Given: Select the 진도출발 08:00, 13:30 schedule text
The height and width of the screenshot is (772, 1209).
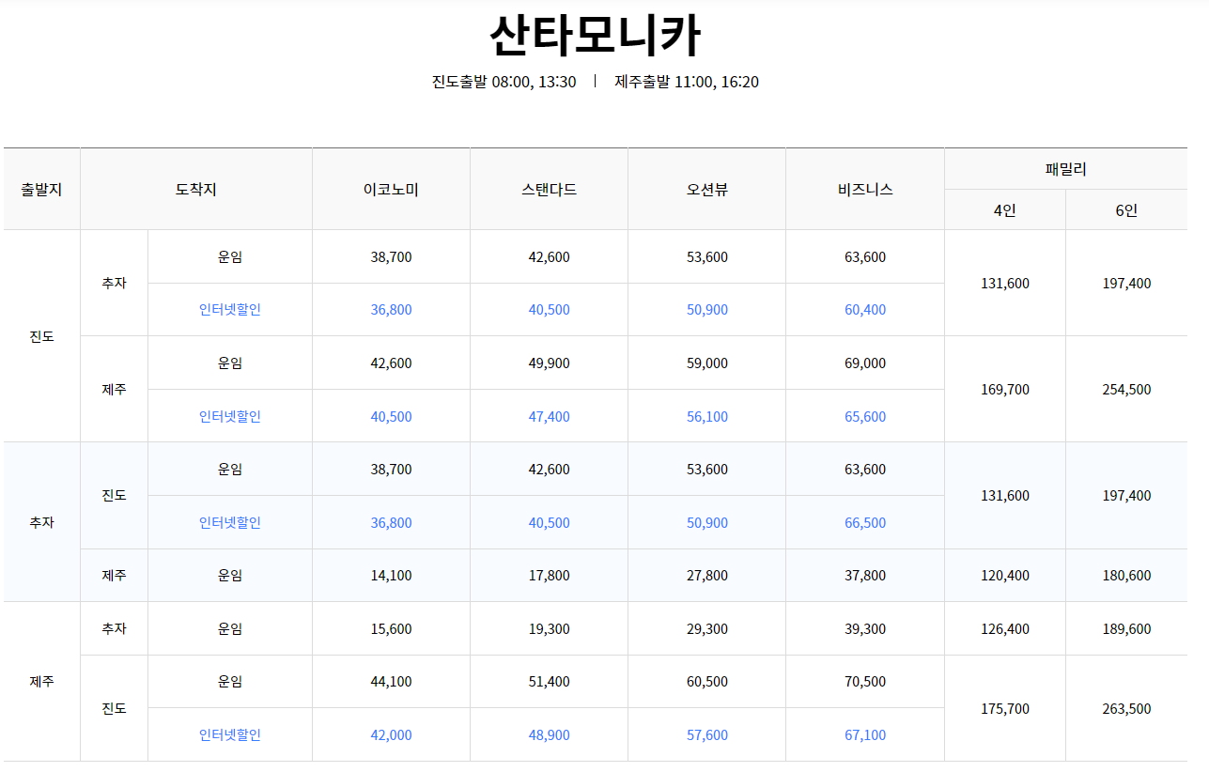Looking at the screenshot, I should (504, 82).
